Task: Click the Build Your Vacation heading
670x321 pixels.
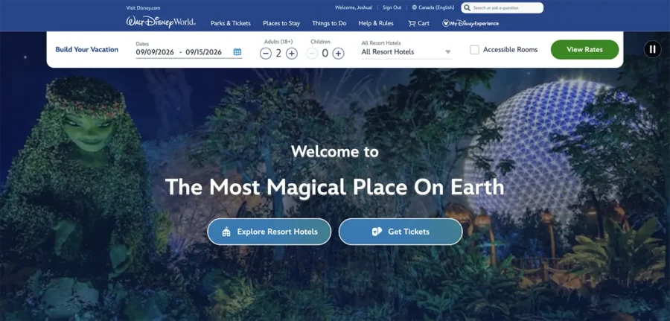Action: tap(87, 50)
